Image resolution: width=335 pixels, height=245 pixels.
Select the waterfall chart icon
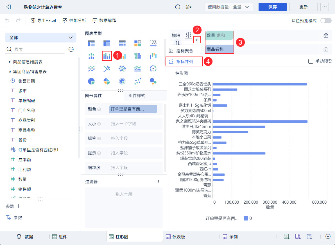coord(153,56)
